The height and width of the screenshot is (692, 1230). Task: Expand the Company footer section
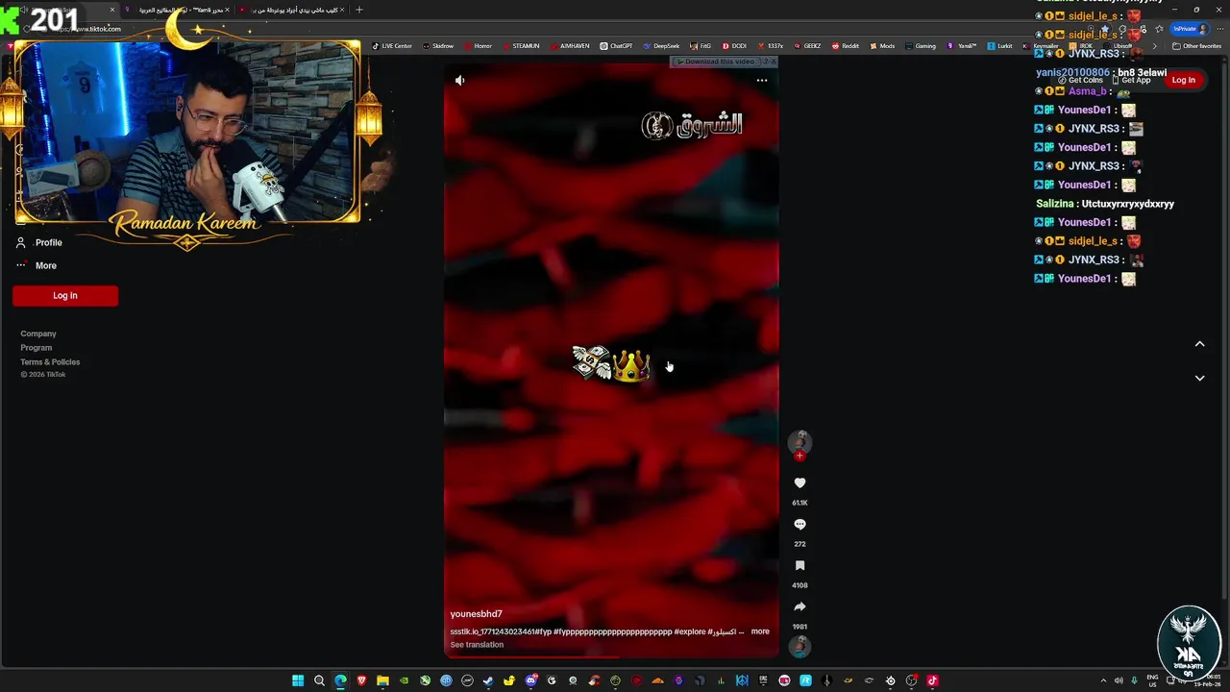[38, 334]
